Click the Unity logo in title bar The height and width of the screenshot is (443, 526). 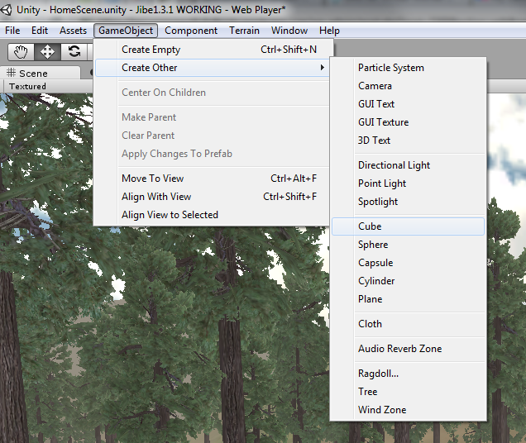(x=7, y=10)
